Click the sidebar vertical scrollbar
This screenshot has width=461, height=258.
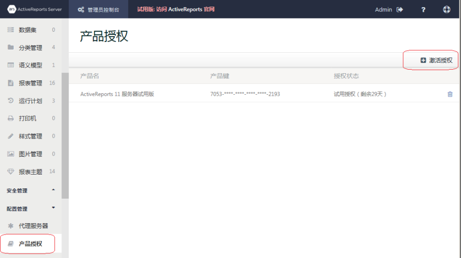click(65, 136)
